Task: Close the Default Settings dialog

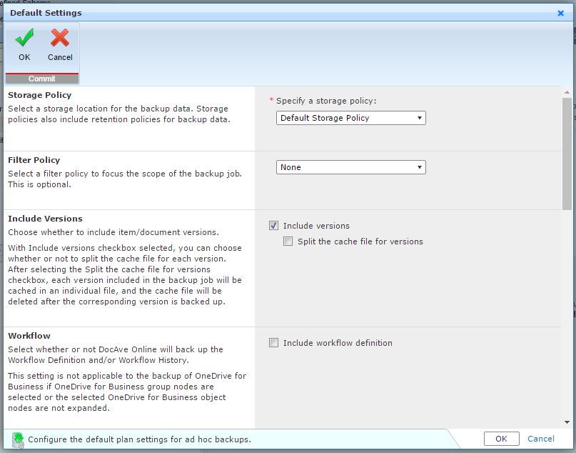Action: tap(560, 13)
